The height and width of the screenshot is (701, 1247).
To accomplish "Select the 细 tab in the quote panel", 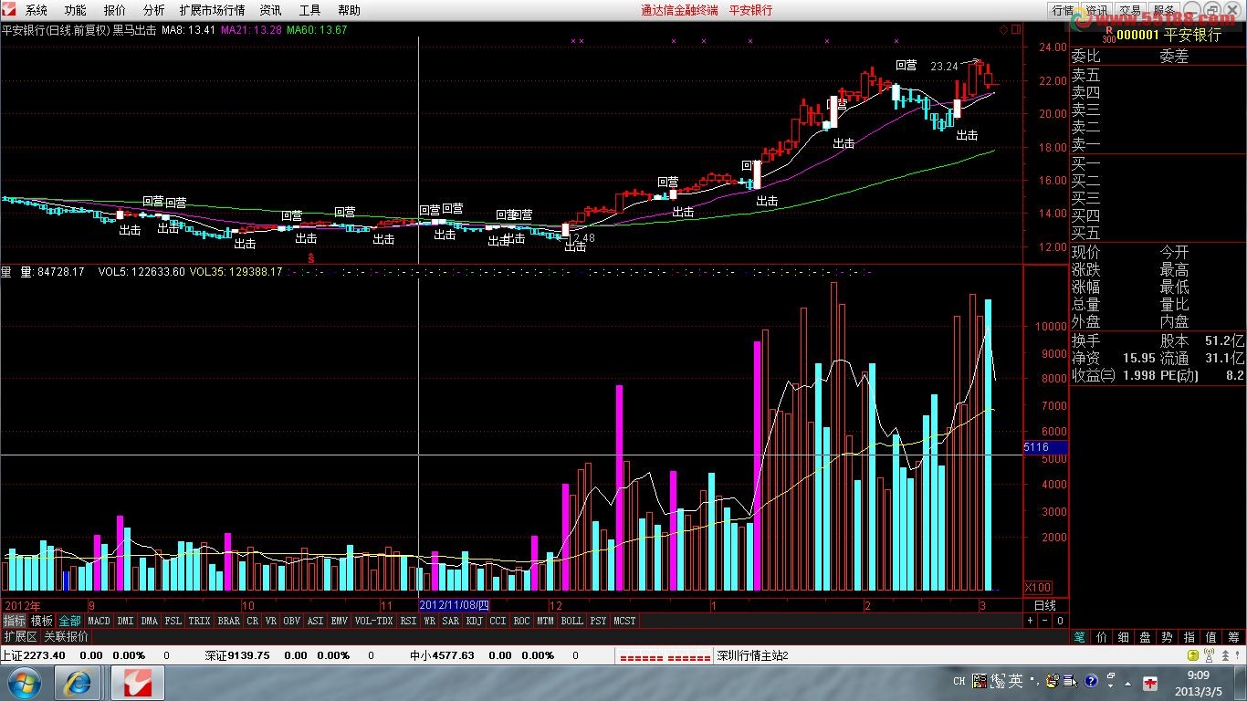I will (x=1124, y=637).
